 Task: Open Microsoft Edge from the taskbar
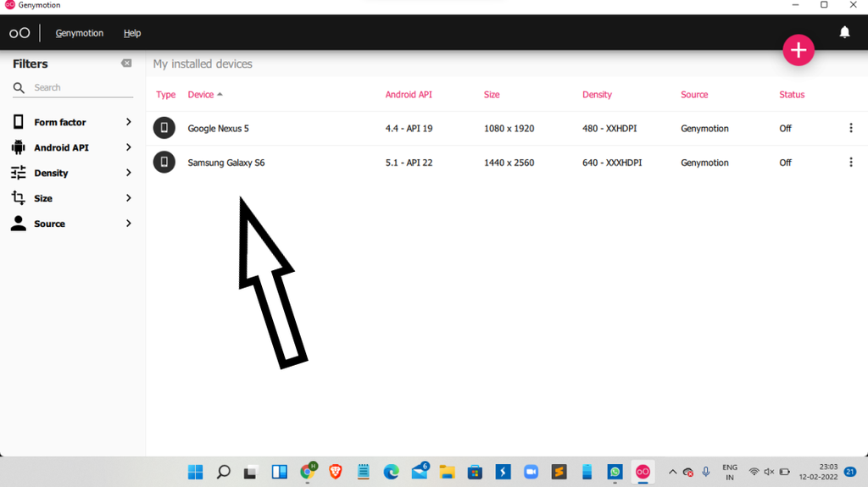(392, 472)
